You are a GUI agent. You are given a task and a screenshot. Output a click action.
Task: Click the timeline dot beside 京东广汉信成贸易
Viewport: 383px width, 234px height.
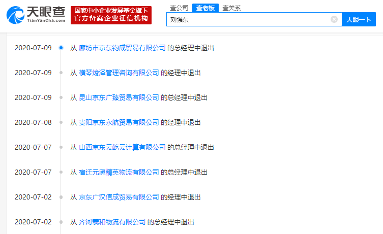(61, 197)
